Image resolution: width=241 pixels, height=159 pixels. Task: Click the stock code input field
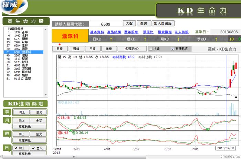click(106, 24)
